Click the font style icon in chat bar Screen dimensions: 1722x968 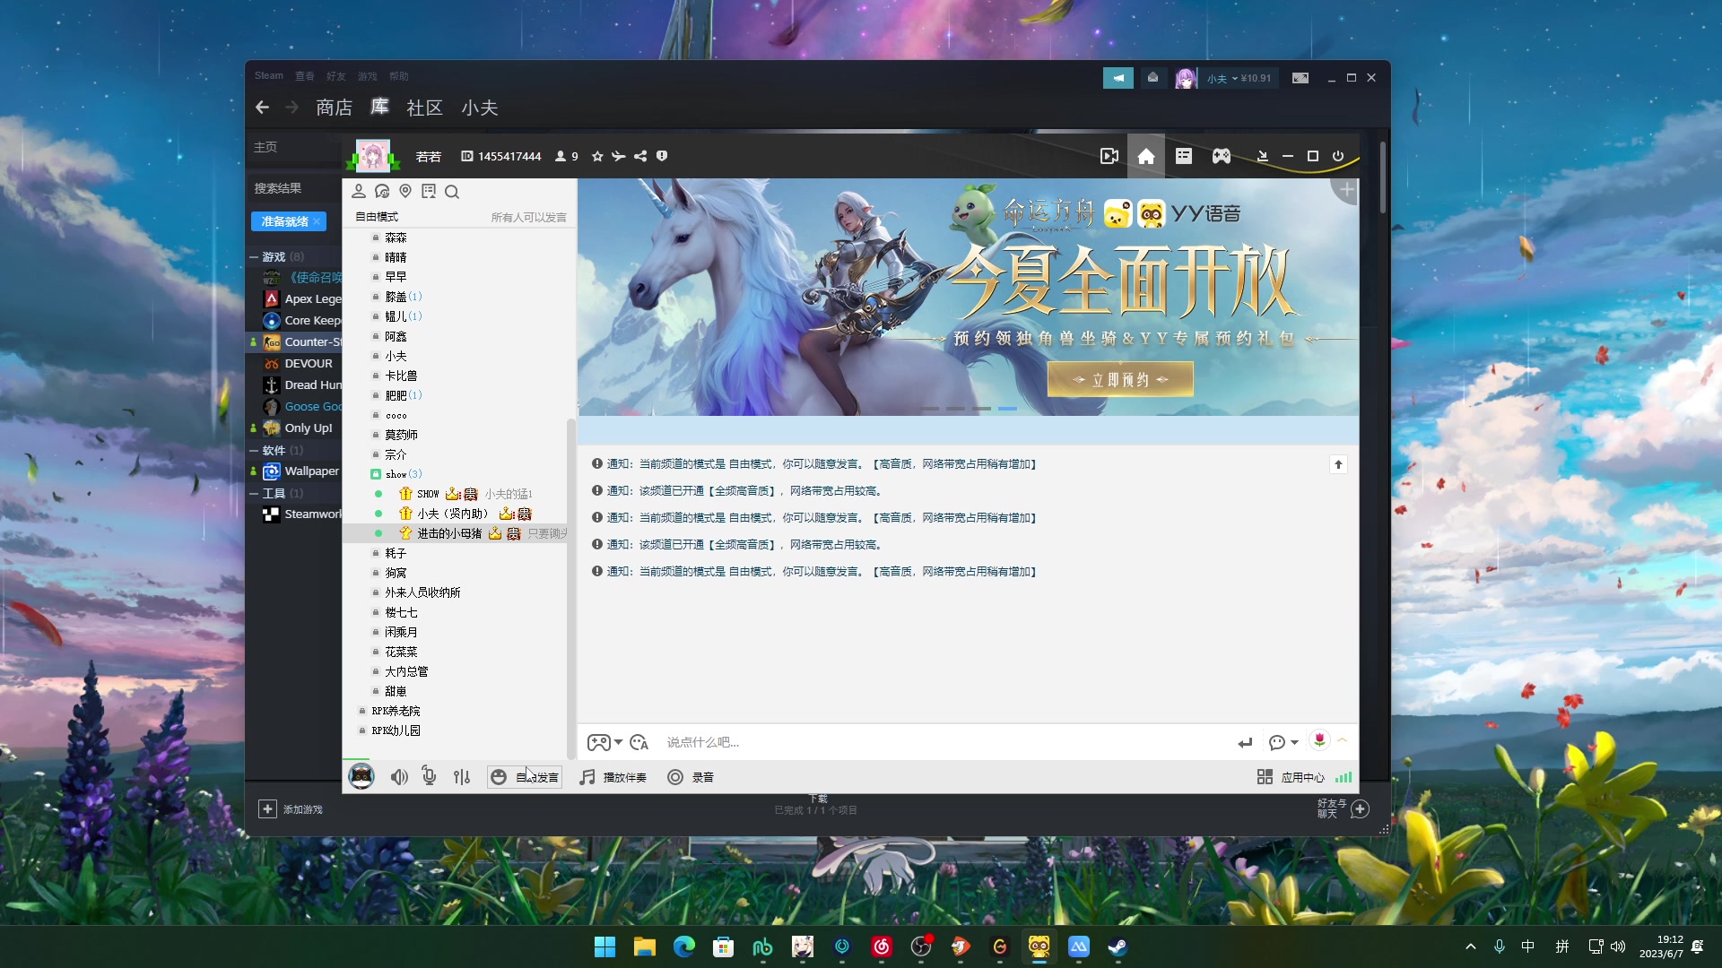(639, 742)
